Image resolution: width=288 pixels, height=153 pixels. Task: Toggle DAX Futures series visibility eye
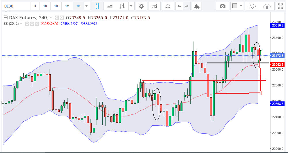click(57, 18)
